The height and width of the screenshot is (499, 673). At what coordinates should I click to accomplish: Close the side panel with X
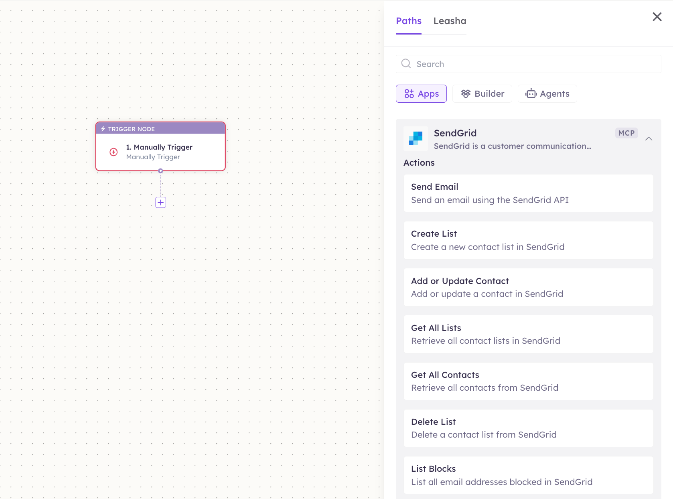pyautogui.click(x=657, y=17)
